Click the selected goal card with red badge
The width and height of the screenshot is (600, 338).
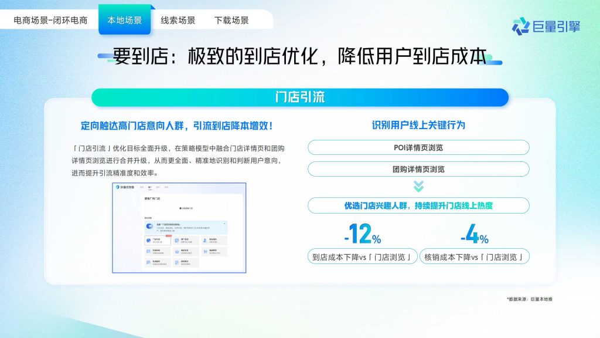point(158,240)
